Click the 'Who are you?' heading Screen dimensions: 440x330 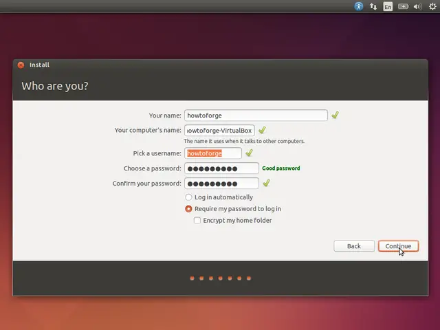[x=55, y=86]
